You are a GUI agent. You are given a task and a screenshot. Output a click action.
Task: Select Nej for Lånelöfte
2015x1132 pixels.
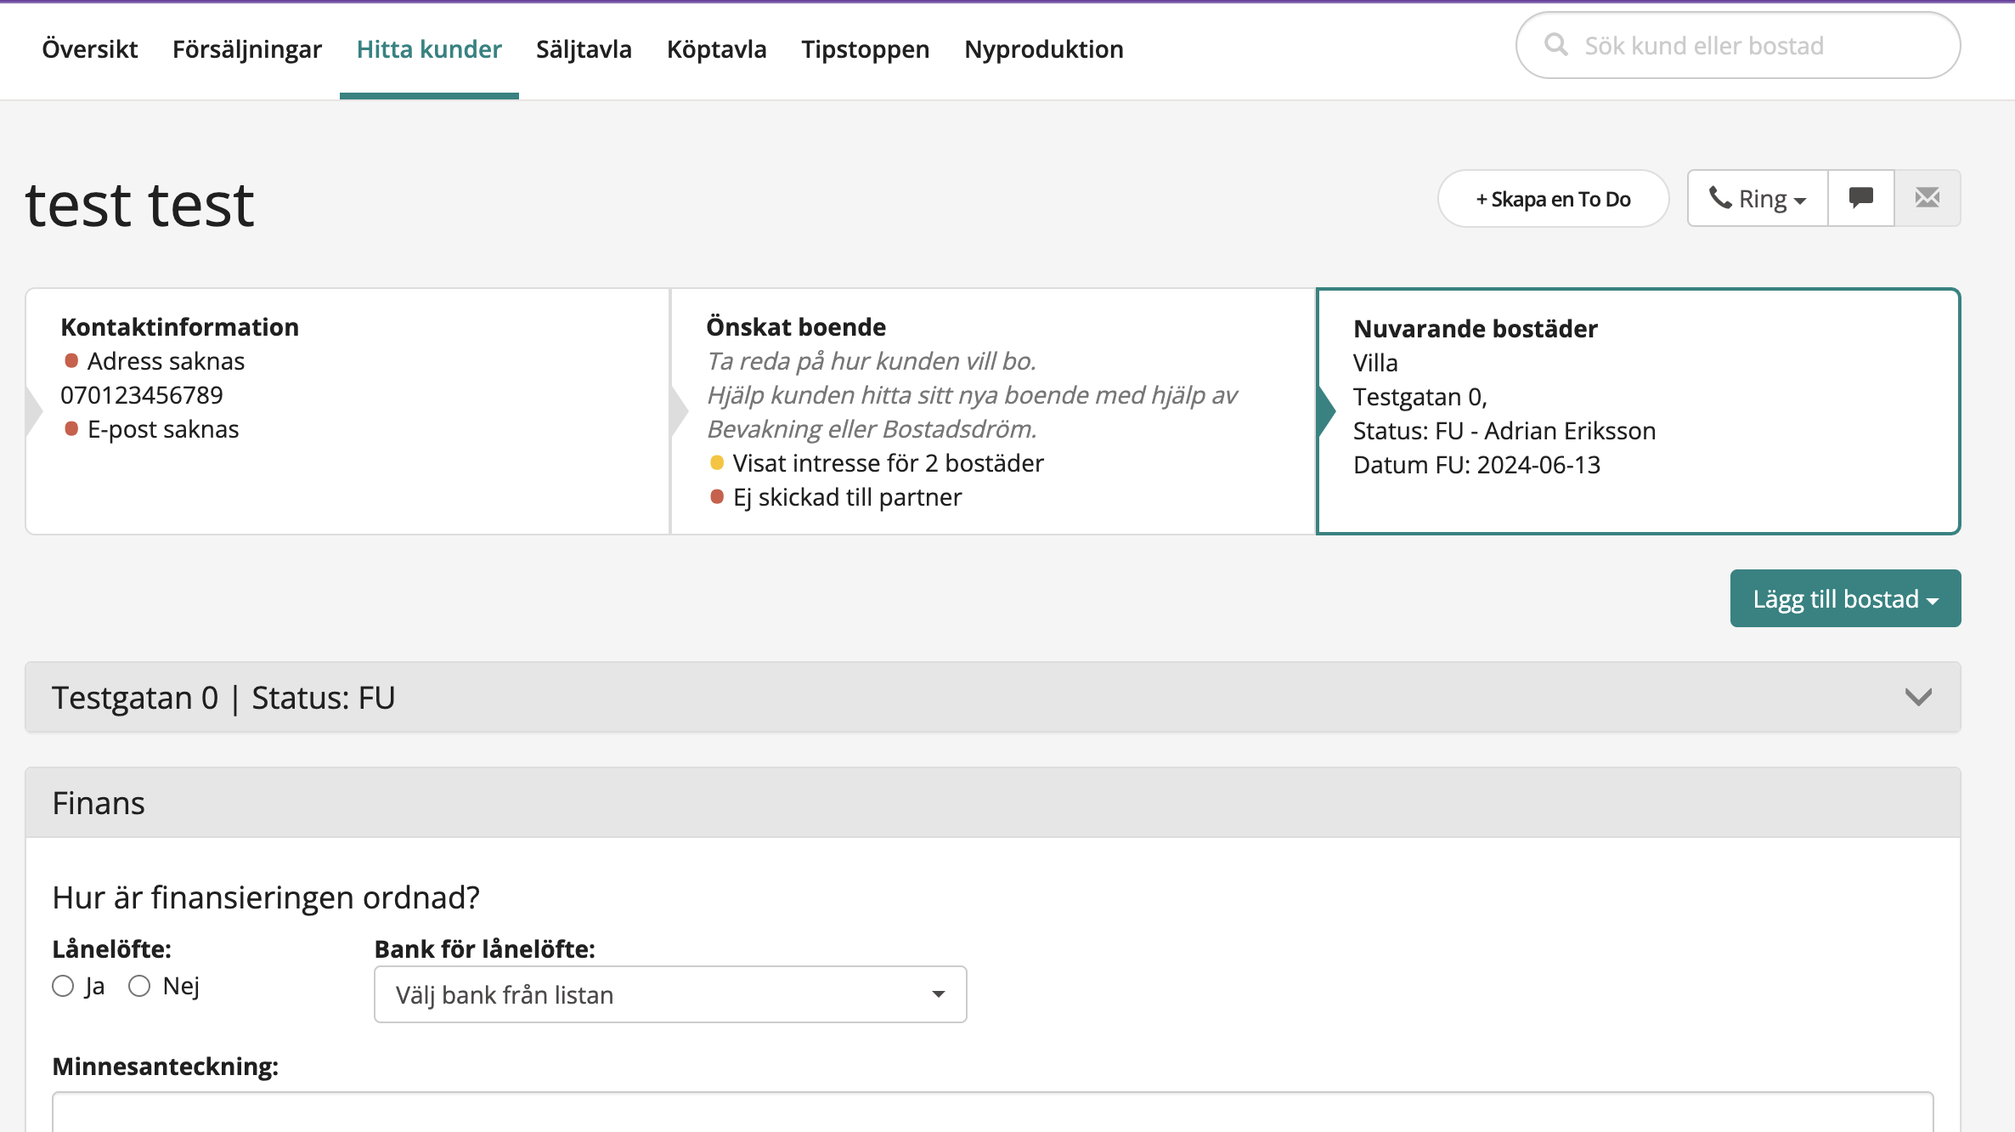point(139,986)
